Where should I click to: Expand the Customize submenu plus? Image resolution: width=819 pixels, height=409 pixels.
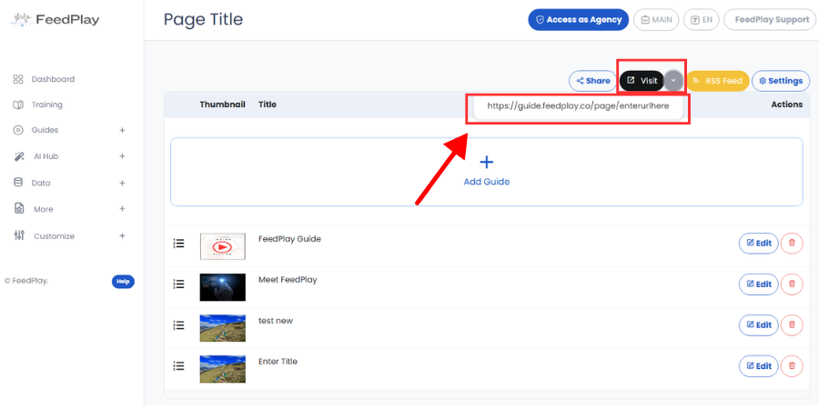122,235
